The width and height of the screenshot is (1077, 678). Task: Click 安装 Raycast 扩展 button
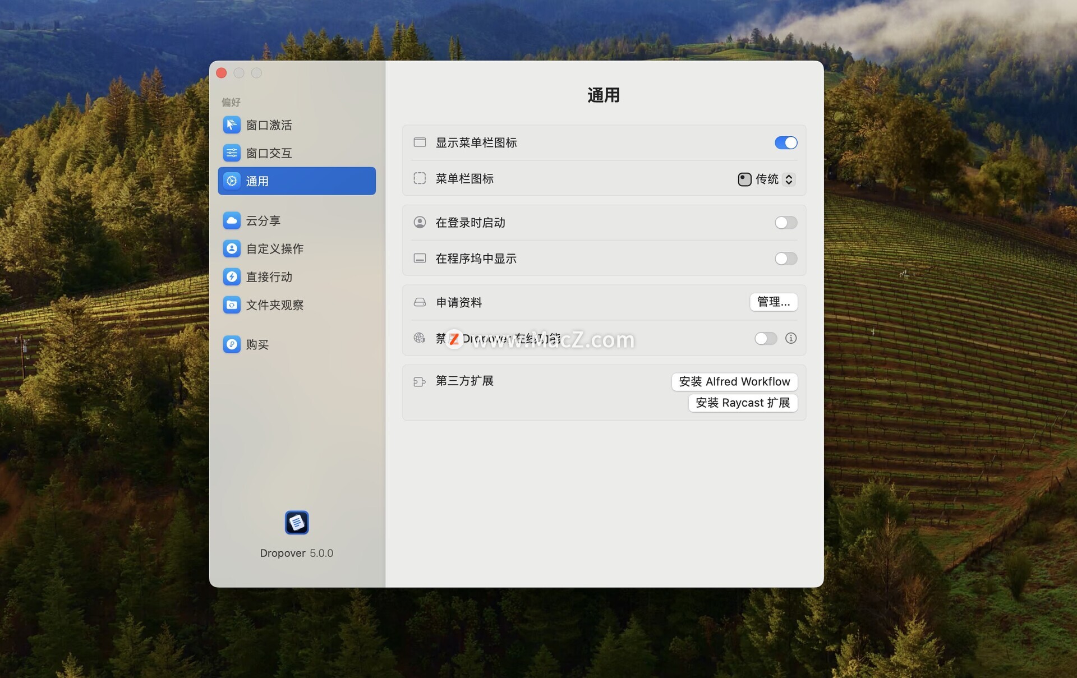click(x=743, y=403)
